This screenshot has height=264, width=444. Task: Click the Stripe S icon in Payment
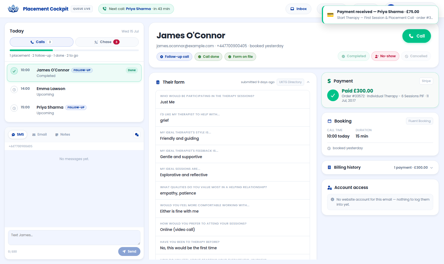tap(329, 81)
